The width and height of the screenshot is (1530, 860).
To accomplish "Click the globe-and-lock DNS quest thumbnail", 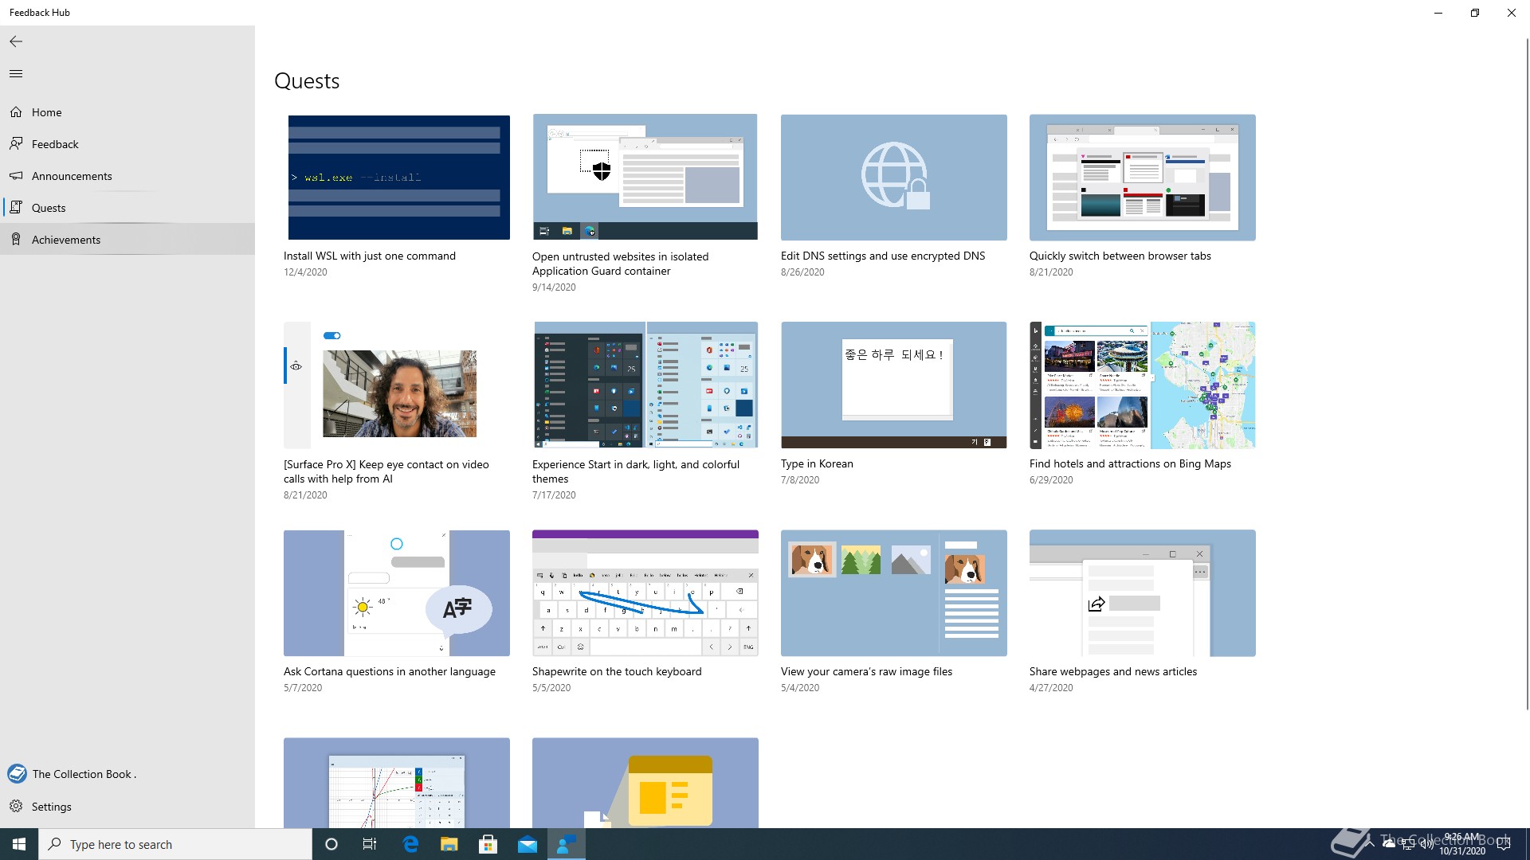I will 894,178.
